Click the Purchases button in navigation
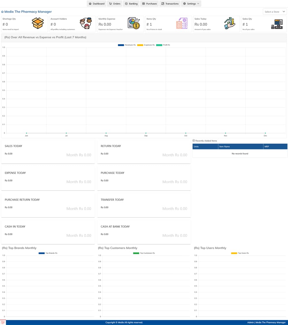This screenshot has width=288, height=325. coord(149,4)
